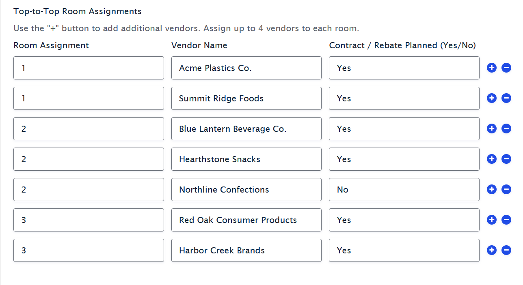
Task: Add a row after Red Oak Consumer Products
Action: (492, 220)
